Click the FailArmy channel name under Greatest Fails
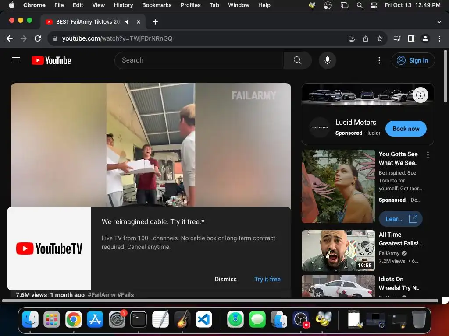449x336 pixels. [x=389, y=253]
